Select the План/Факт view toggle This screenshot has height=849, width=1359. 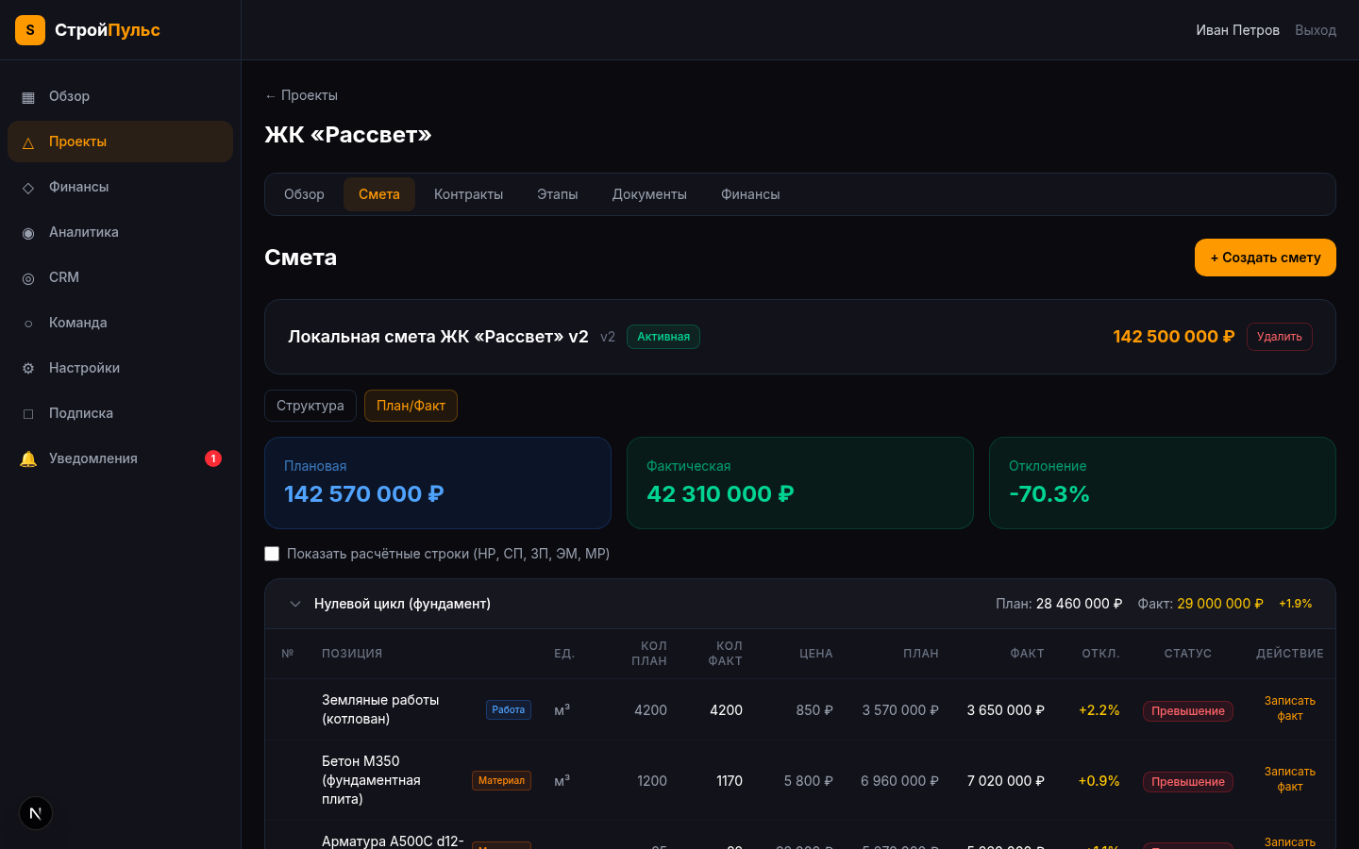click(x=411, y=406)
